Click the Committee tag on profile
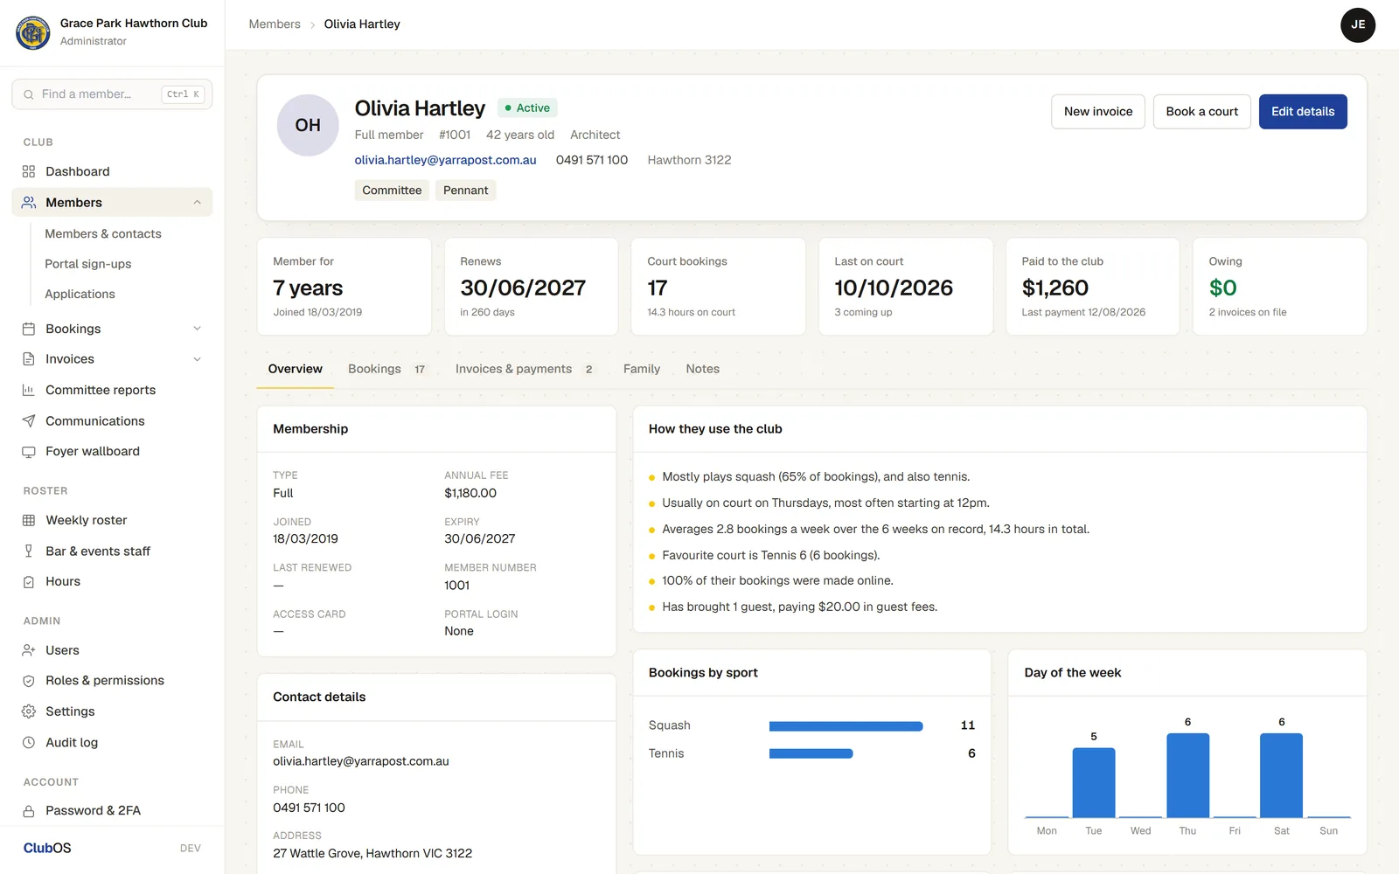The width and height of the screenshot is (1399, 874). pyautogui.click(x=392, y=191)
